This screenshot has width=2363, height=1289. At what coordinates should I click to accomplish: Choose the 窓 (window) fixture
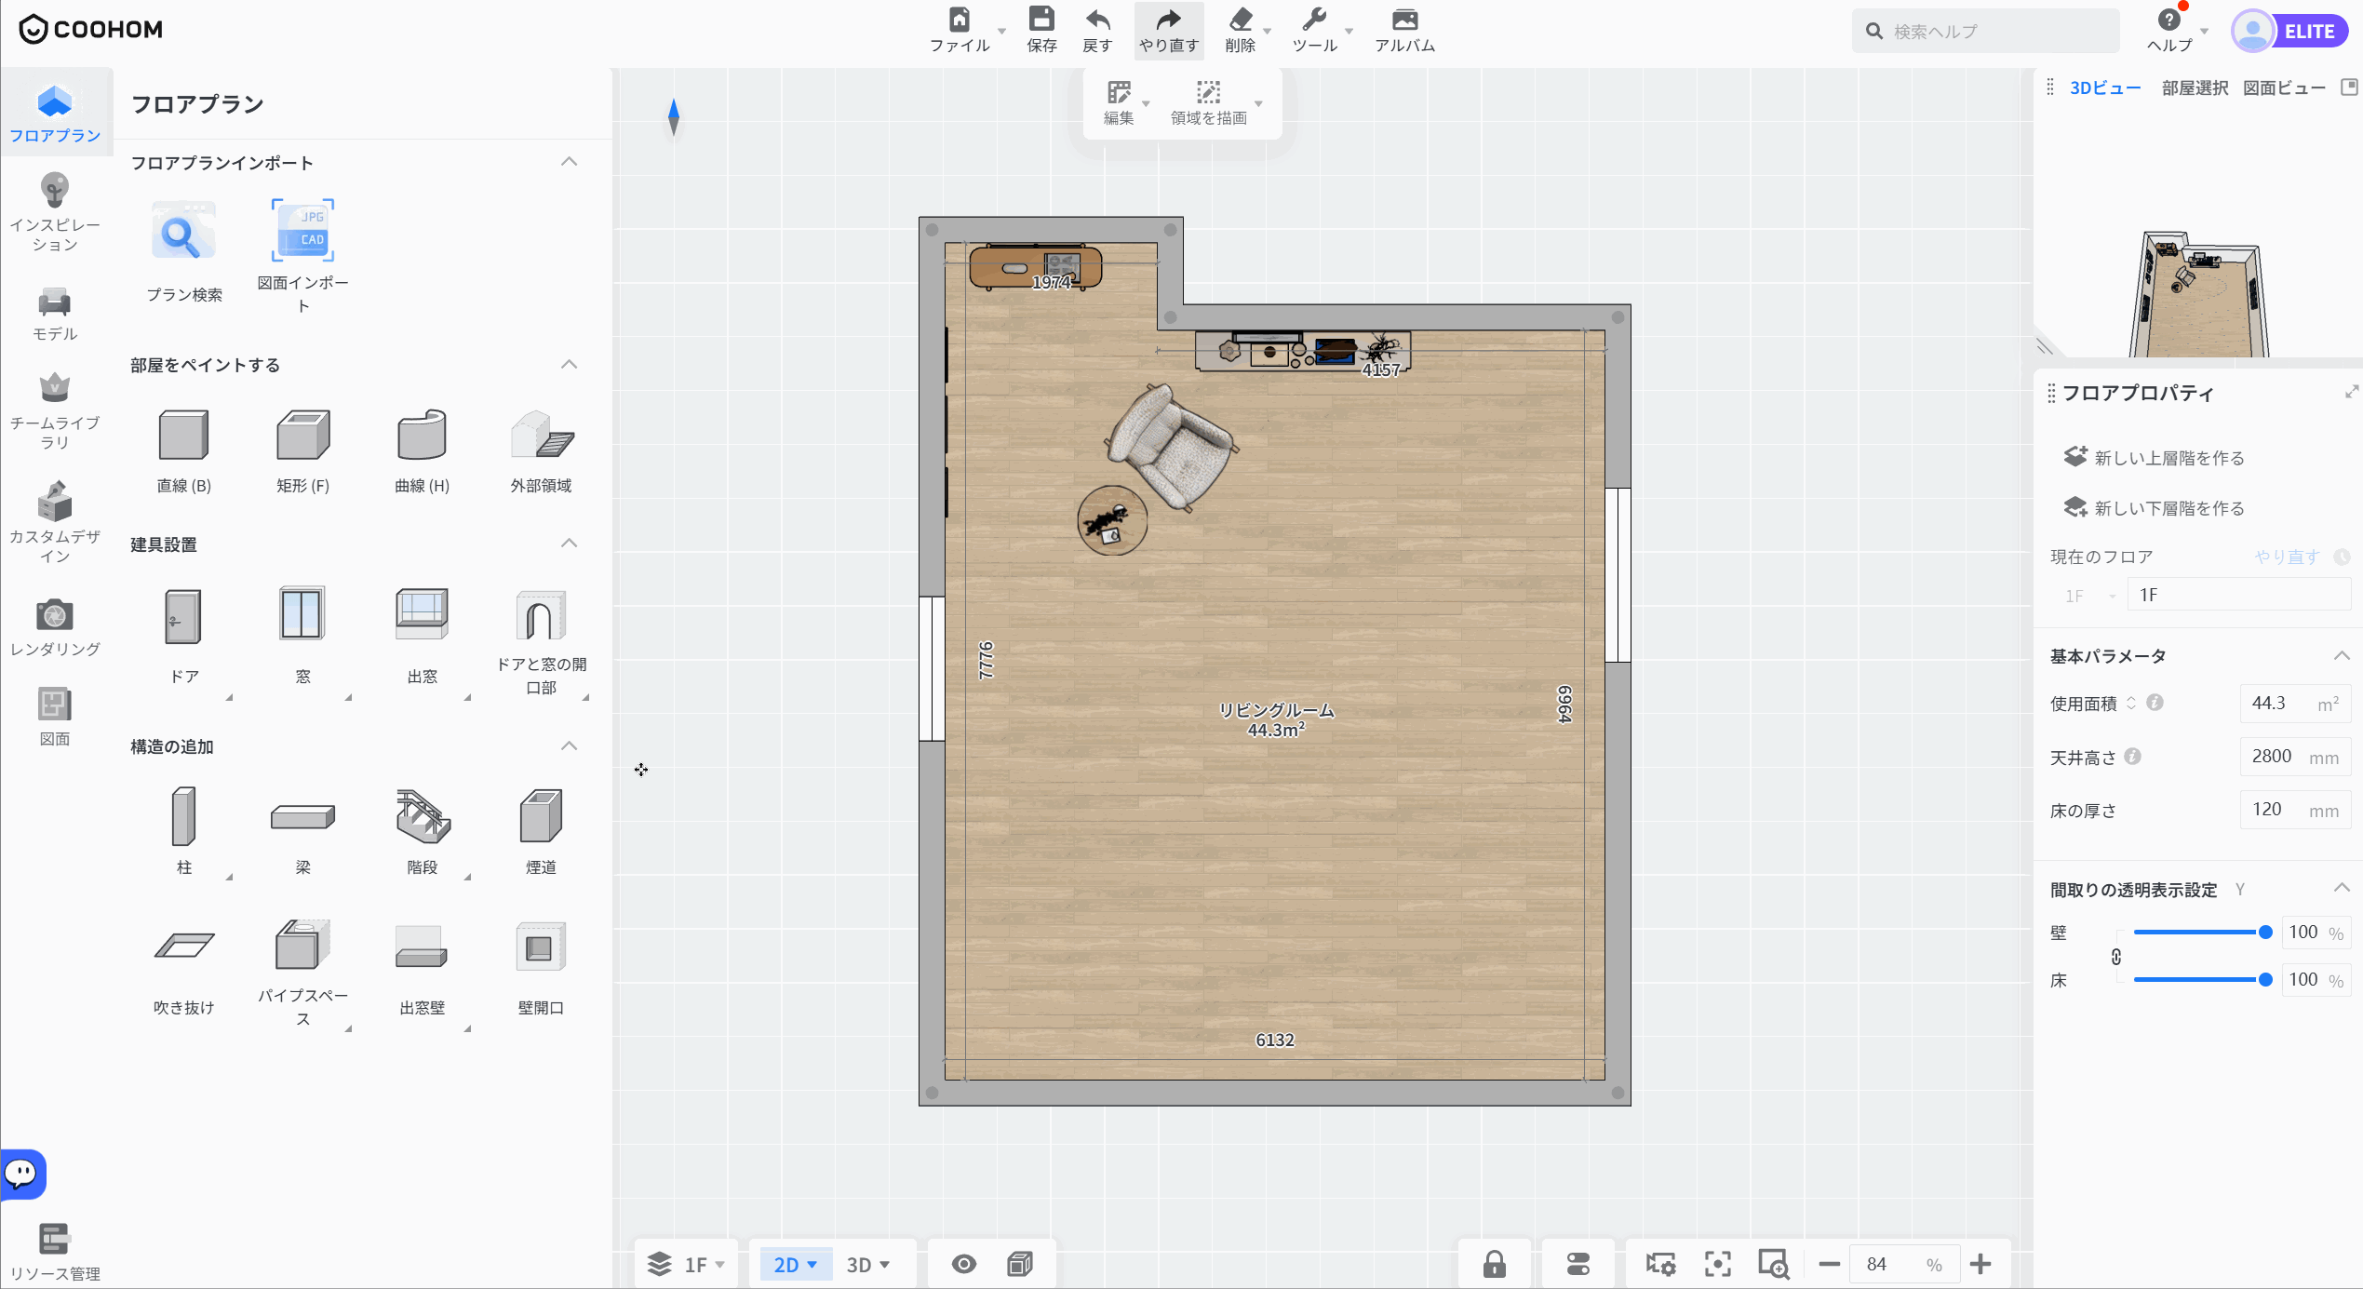[302, 614]
